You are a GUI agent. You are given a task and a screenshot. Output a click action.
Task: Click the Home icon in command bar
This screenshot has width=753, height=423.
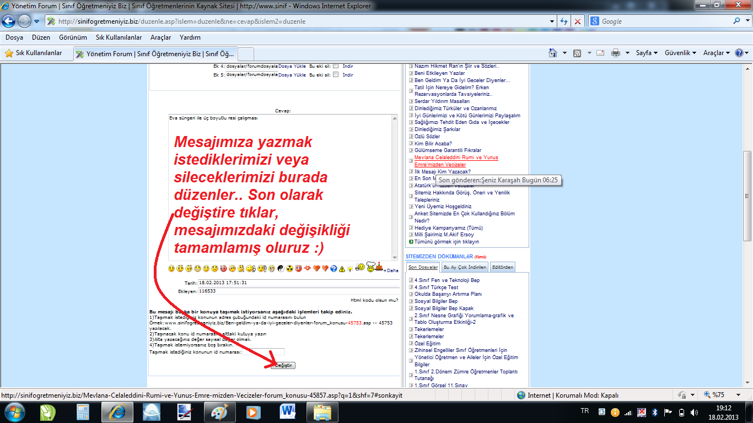coord(553,53)
